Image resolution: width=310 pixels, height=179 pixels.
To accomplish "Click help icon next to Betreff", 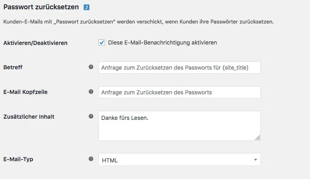I will tap(91, 67).
